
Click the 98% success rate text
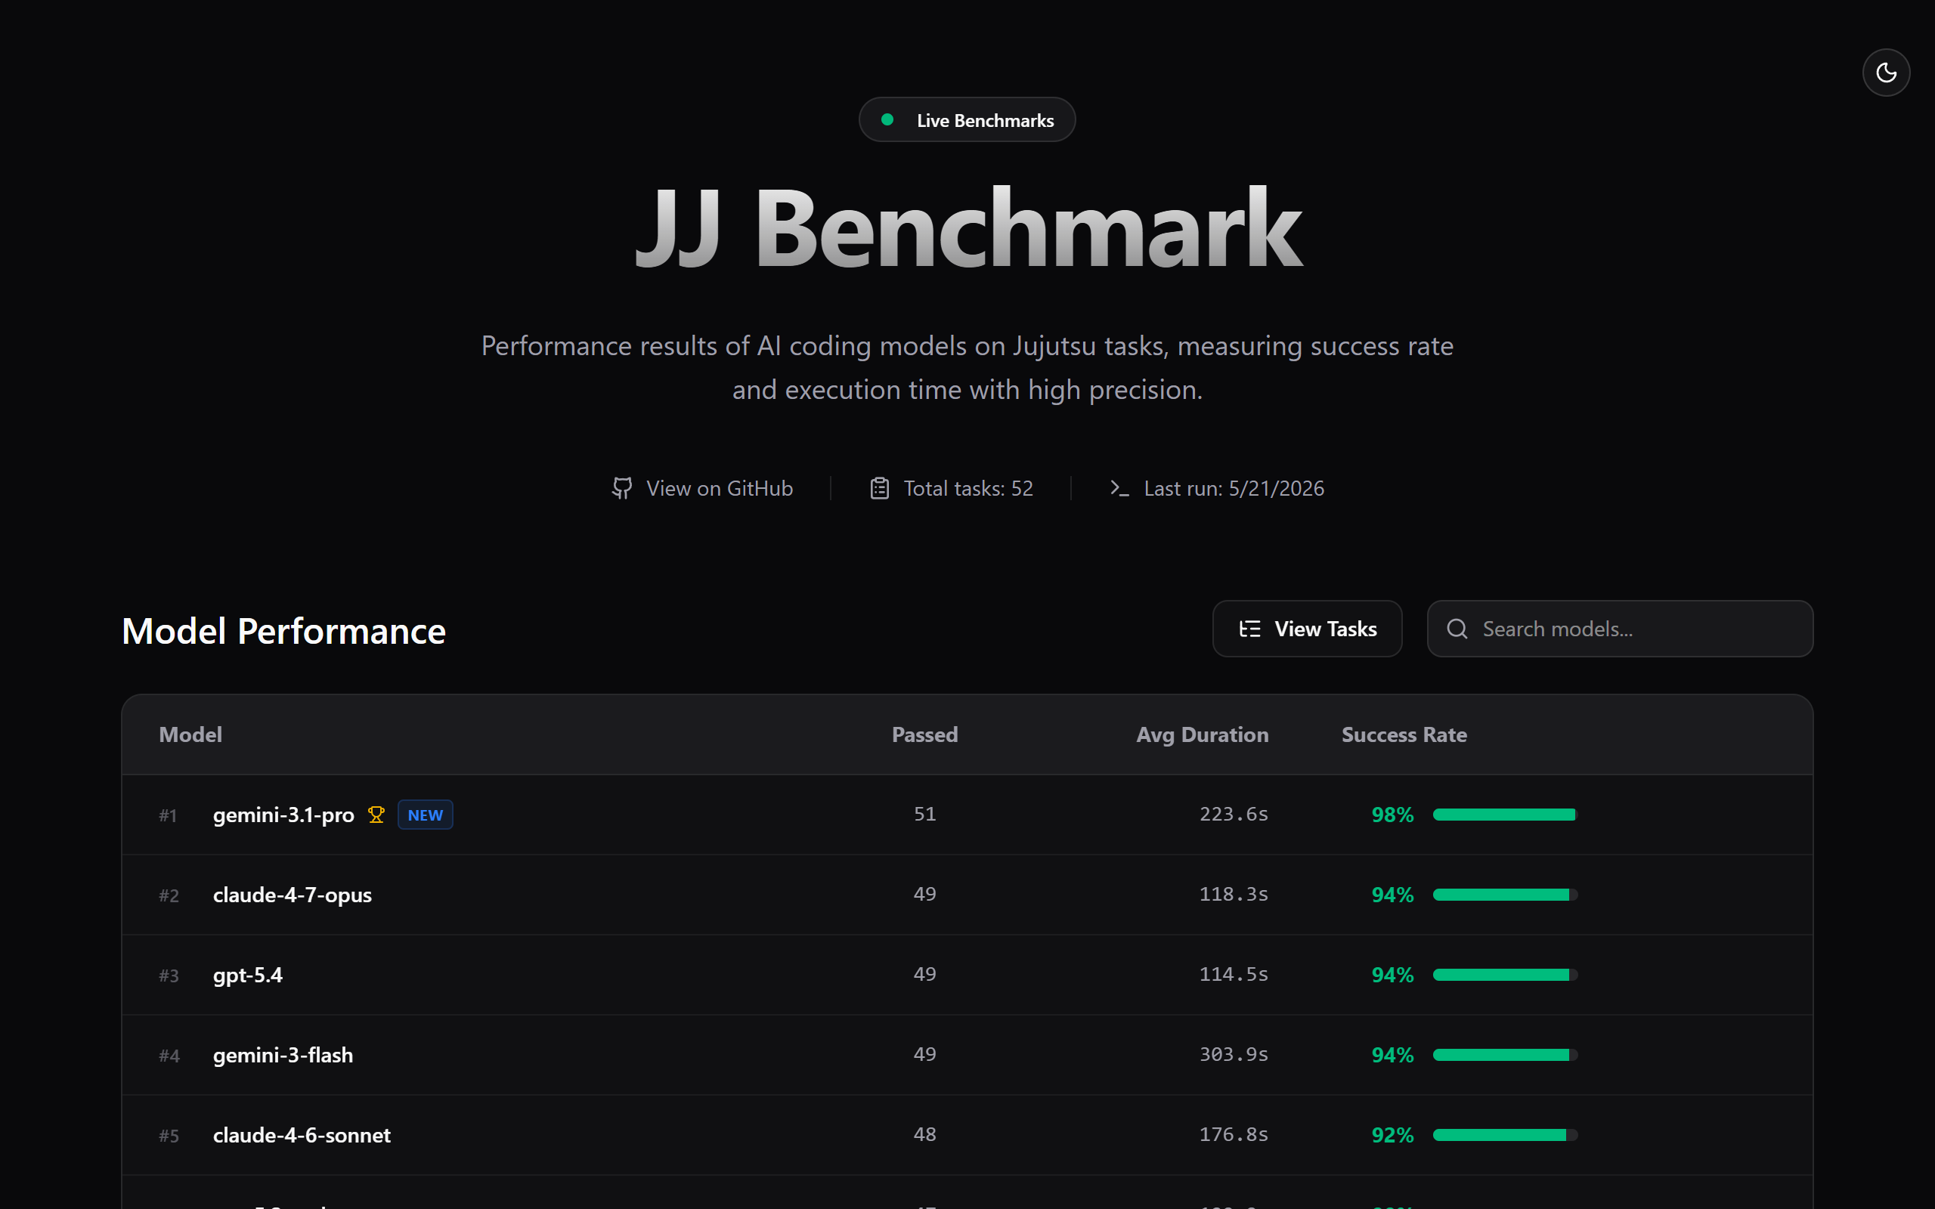coord(1392,815)
